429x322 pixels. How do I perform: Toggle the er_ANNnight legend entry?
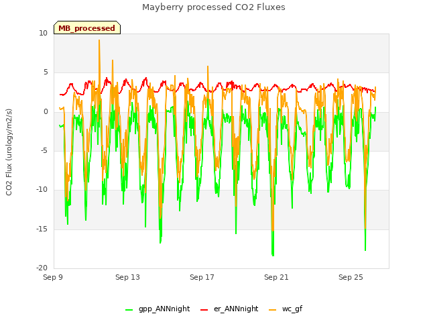click(x=229, y=309)
